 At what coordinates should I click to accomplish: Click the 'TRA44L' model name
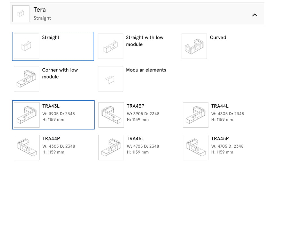(220, 106)
